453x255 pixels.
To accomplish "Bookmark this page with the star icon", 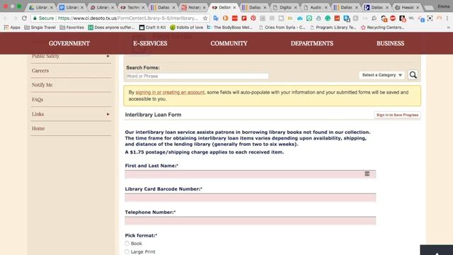I will (205, 18).
